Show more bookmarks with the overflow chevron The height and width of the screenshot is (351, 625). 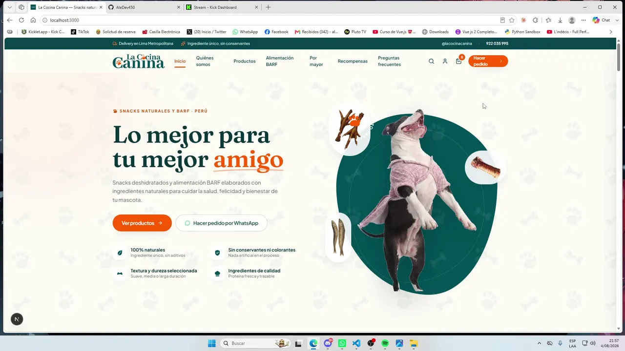[610, 32]
